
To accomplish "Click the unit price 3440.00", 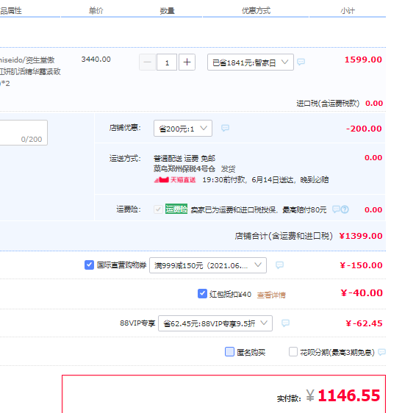I will click(96, 59).
